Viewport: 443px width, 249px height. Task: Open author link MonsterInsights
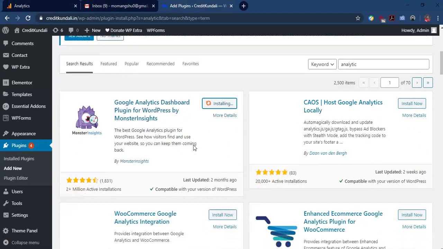pyautogui.click(x=134, y=161)
